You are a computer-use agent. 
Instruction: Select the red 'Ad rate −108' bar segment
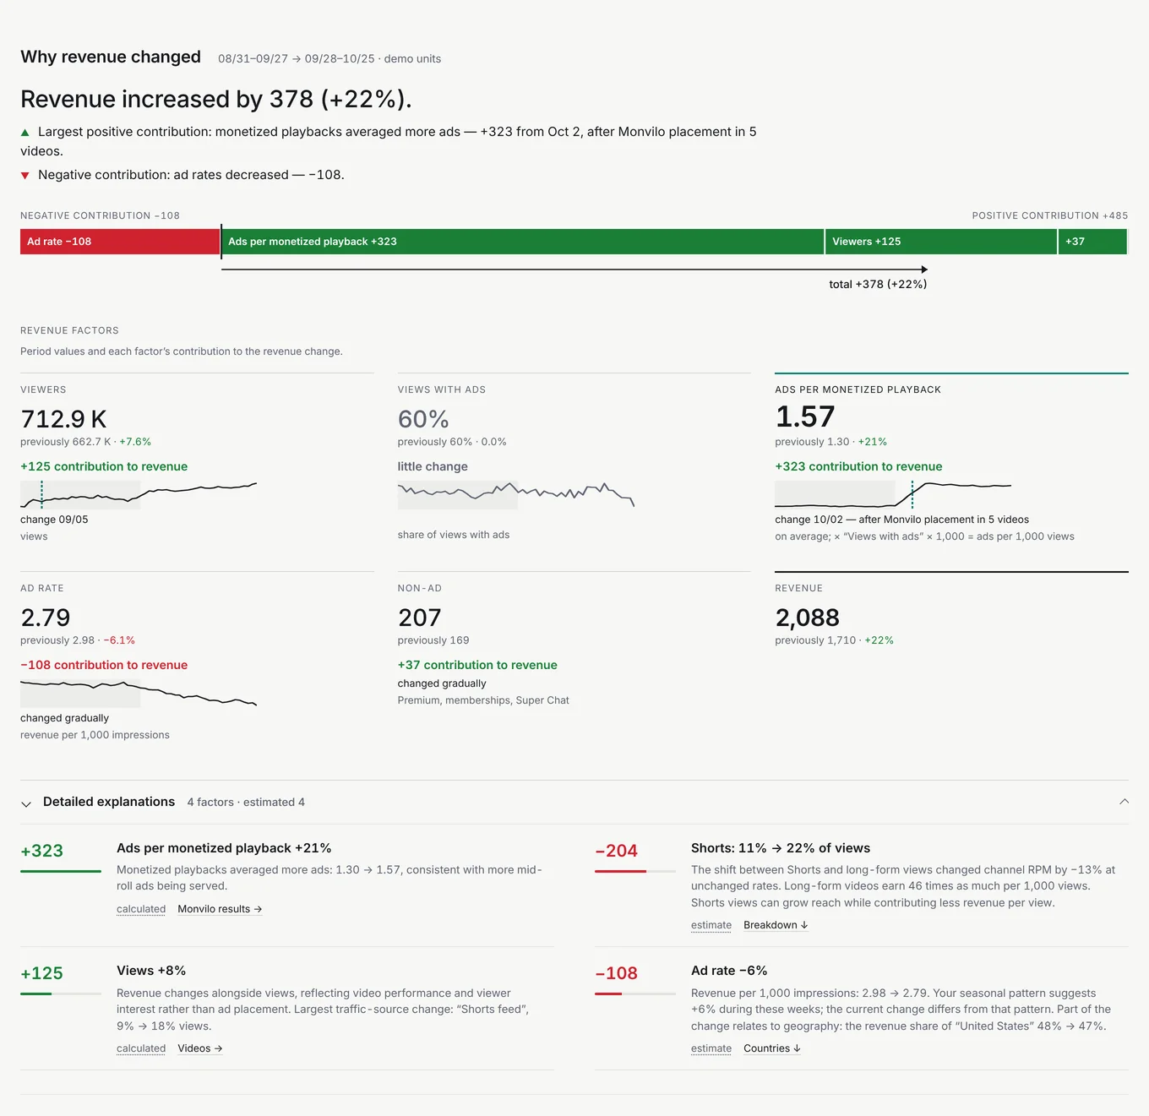(120, 242)
